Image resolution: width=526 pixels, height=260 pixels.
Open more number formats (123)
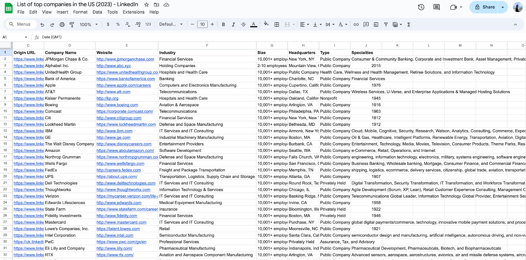(148, 24)
